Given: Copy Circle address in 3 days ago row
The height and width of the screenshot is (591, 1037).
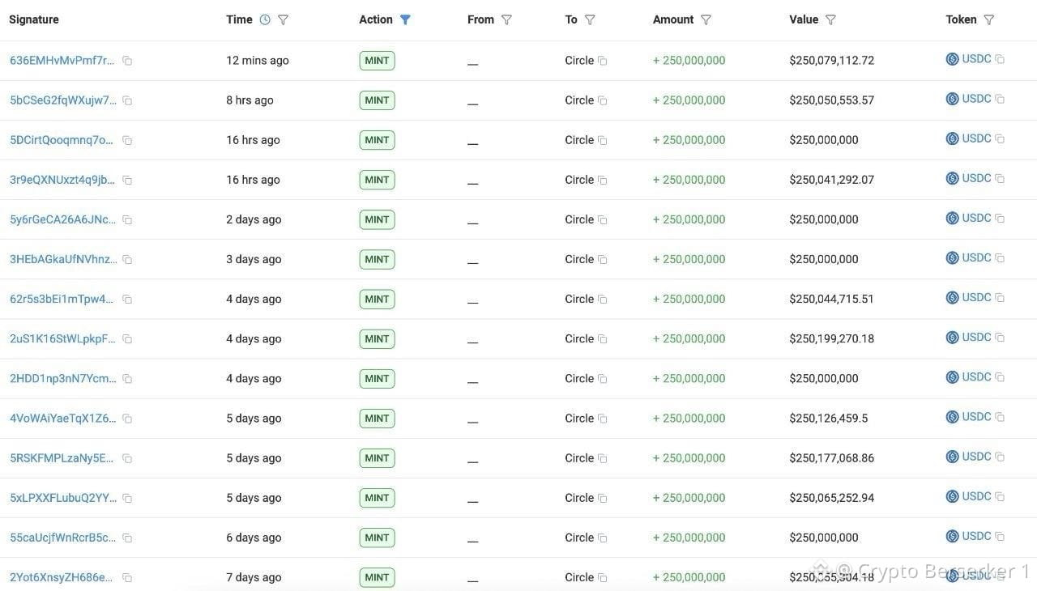Looking at the screenshot, I should click(x=602, y=259).
